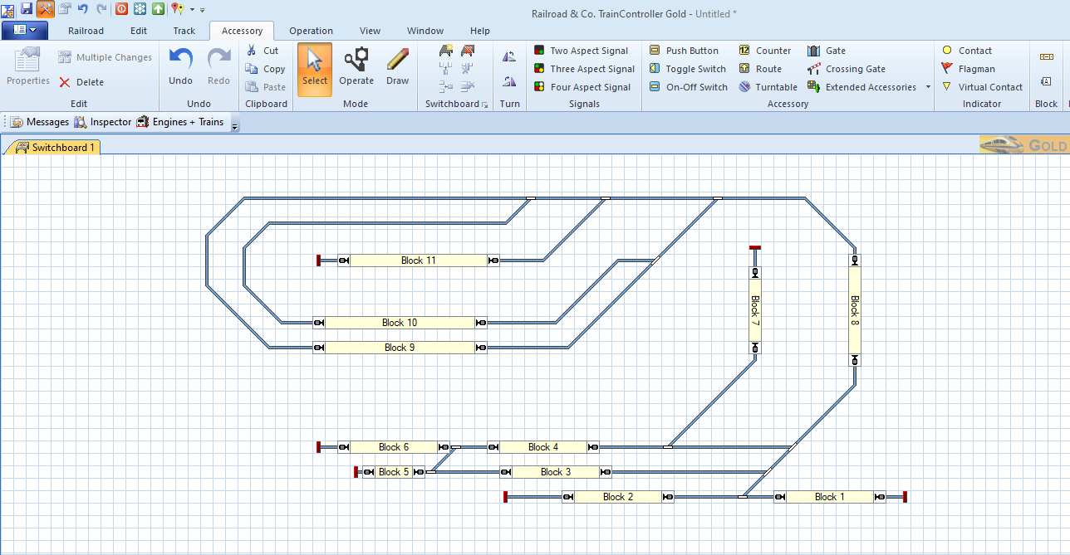Click the Undo button

point(180,67)
